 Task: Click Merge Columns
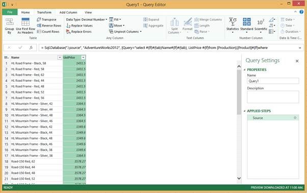pos(208,19)
